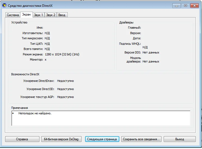Click Модель драйвера value Нет данных

coord(151,62)
